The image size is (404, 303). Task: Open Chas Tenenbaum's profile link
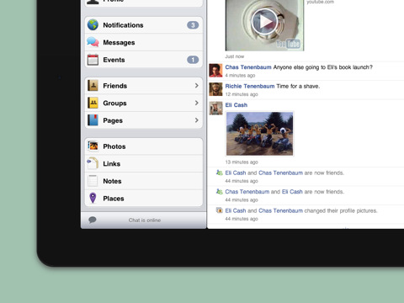248,67
